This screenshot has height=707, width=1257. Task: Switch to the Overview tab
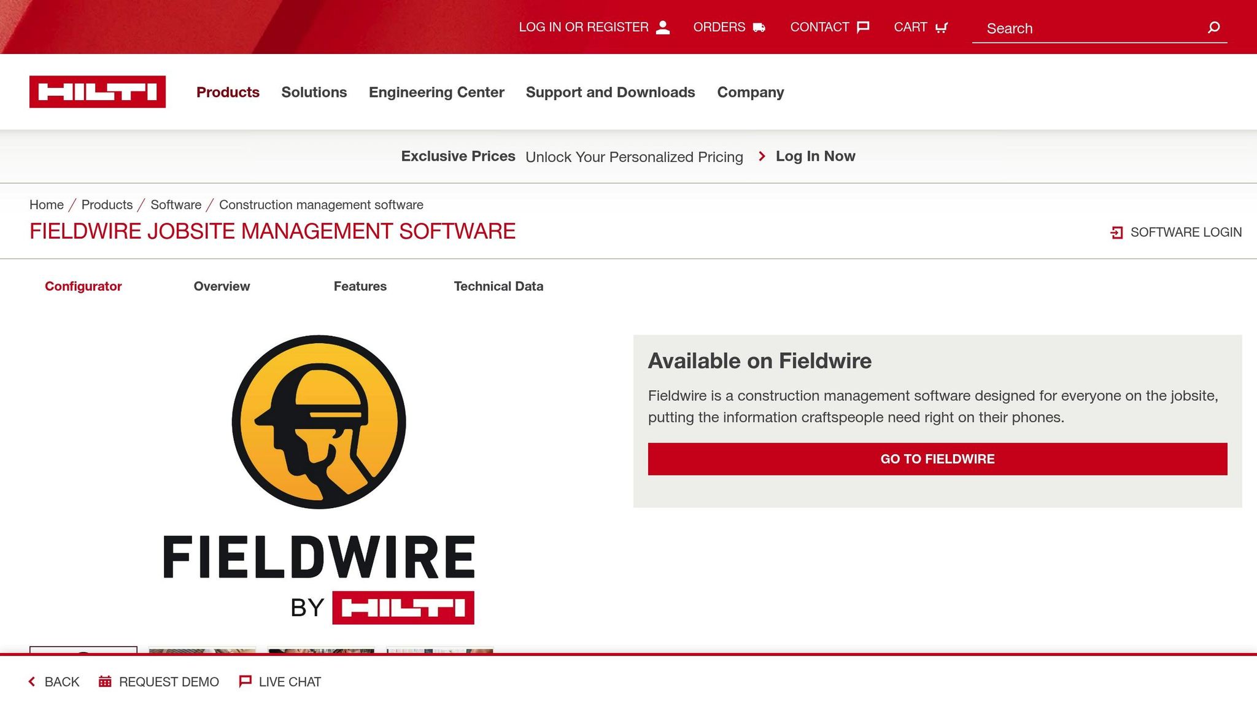pyautogui.click(x=222, y=286)
